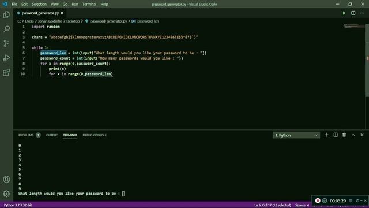Open the Source Control view
Image resolution: width=369 pixels, height=208 pixels.
(x=6, y=43)
